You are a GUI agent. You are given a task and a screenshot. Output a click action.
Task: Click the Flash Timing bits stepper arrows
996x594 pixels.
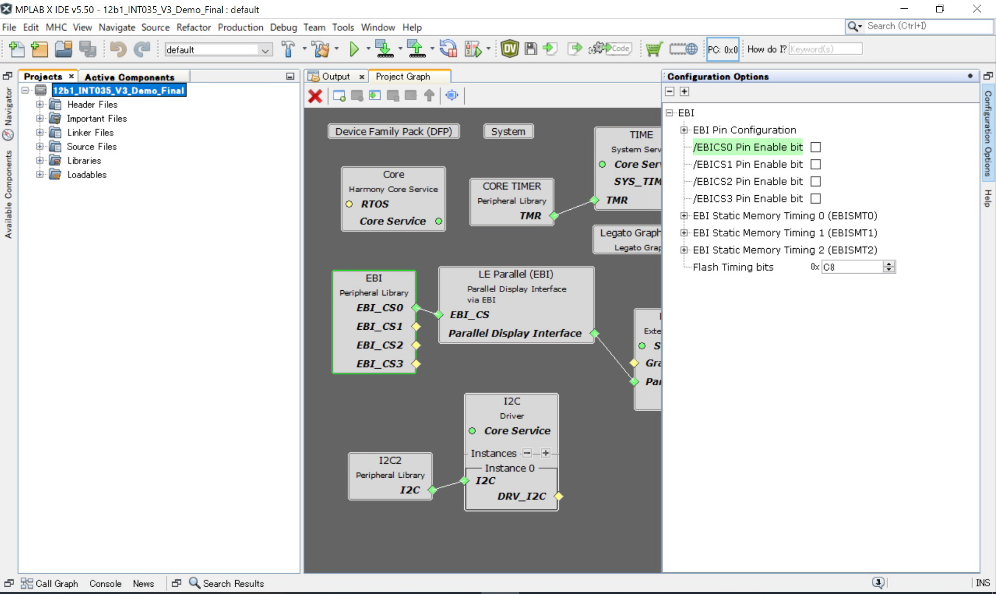[889, 267]
